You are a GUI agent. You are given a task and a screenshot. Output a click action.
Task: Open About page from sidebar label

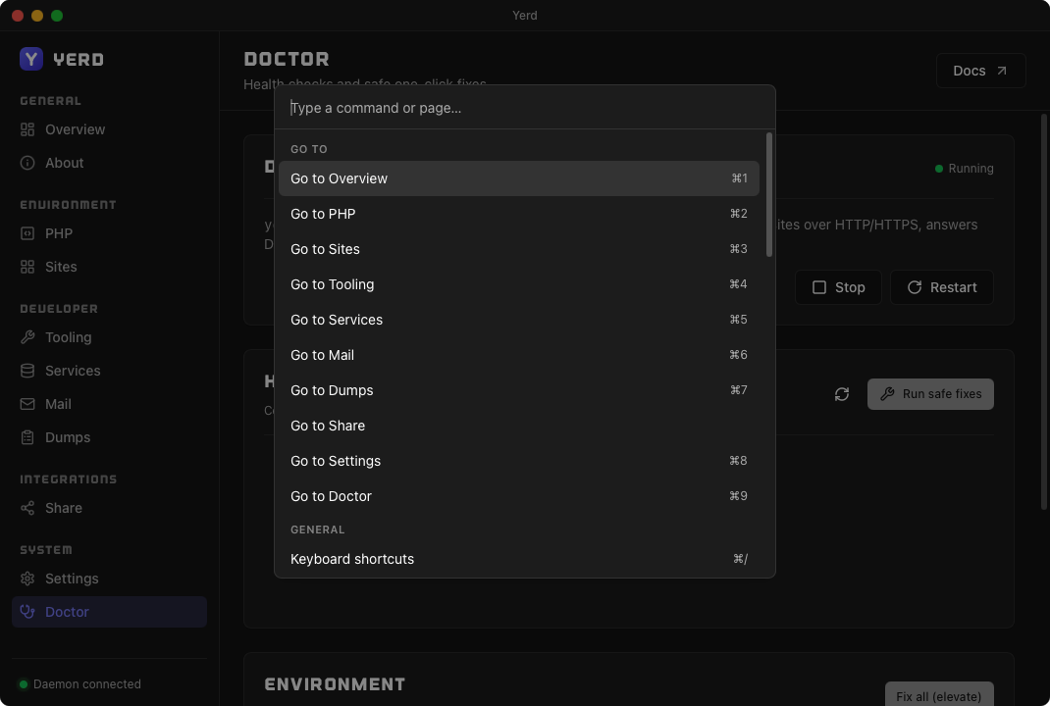tap(65, 164)
